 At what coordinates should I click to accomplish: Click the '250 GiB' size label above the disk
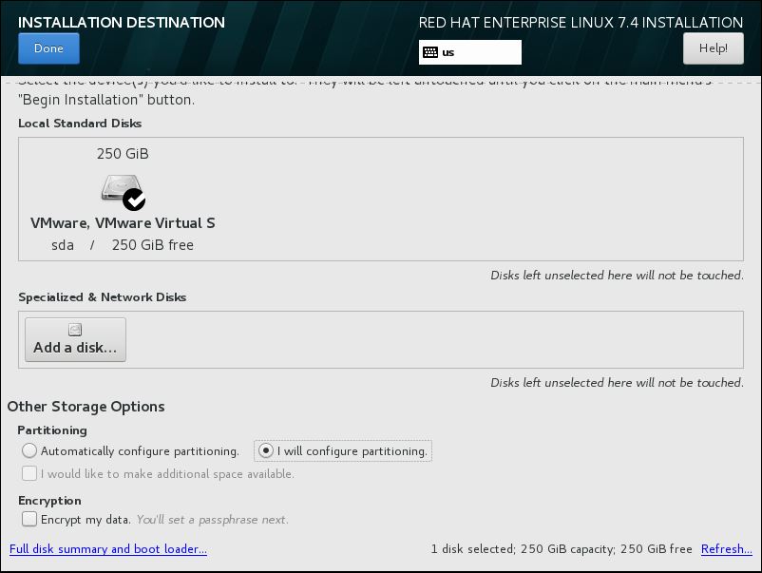123,154
